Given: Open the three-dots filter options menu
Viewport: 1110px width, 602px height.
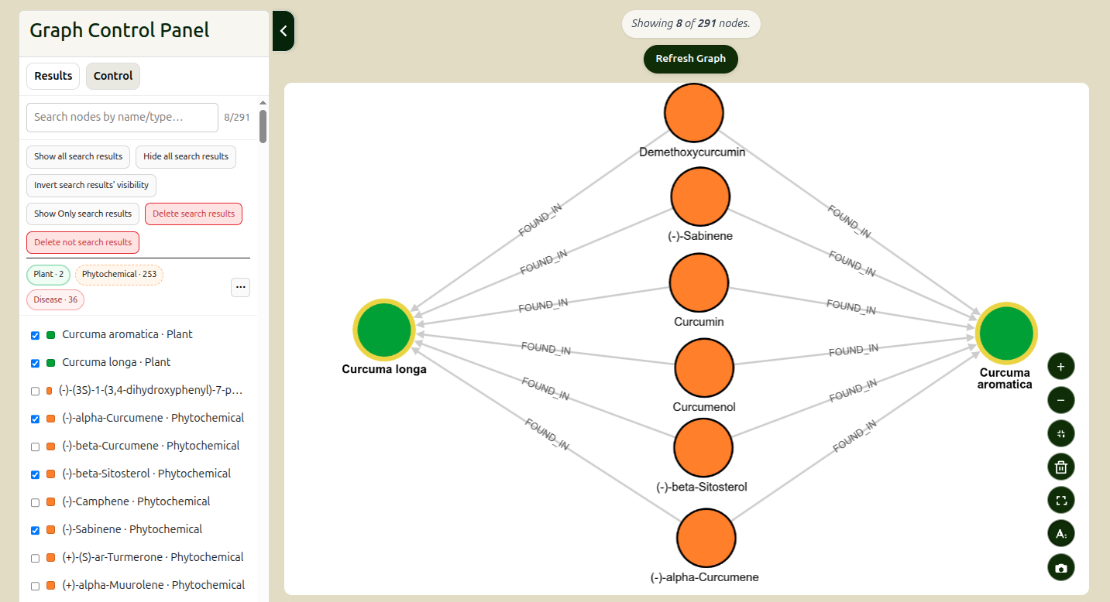Looking at the screenshot, I should [240, 287].
